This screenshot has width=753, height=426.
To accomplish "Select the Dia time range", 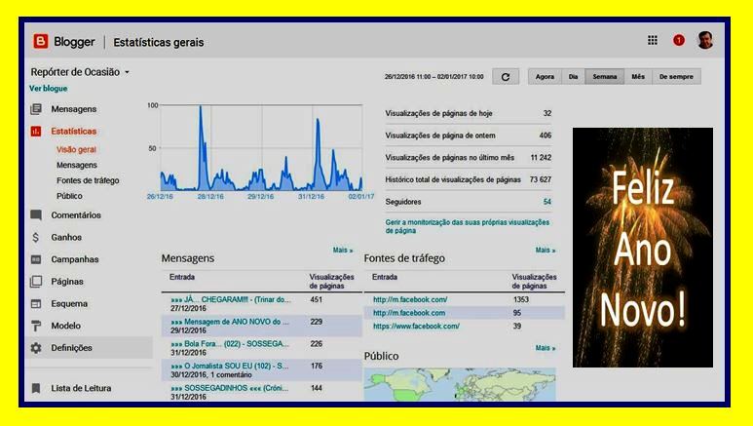I will [573, 76].
